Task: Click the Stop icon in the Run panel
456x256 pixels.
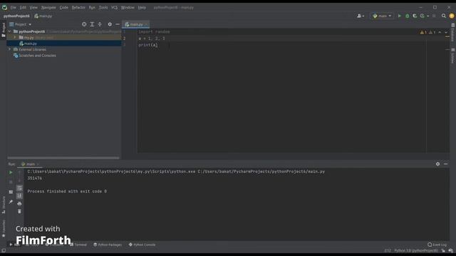Action: coord(11,182)
